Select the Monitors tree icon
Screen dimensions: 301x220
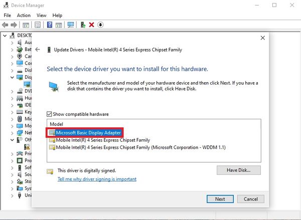[20, 126]
